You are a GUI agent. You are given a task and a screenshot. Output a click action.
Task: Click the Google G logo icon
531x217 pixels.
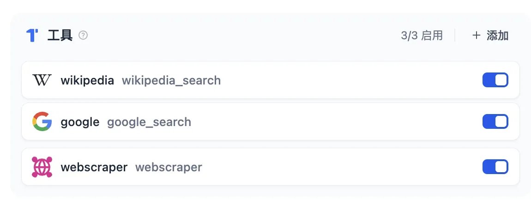coord(42,122)
